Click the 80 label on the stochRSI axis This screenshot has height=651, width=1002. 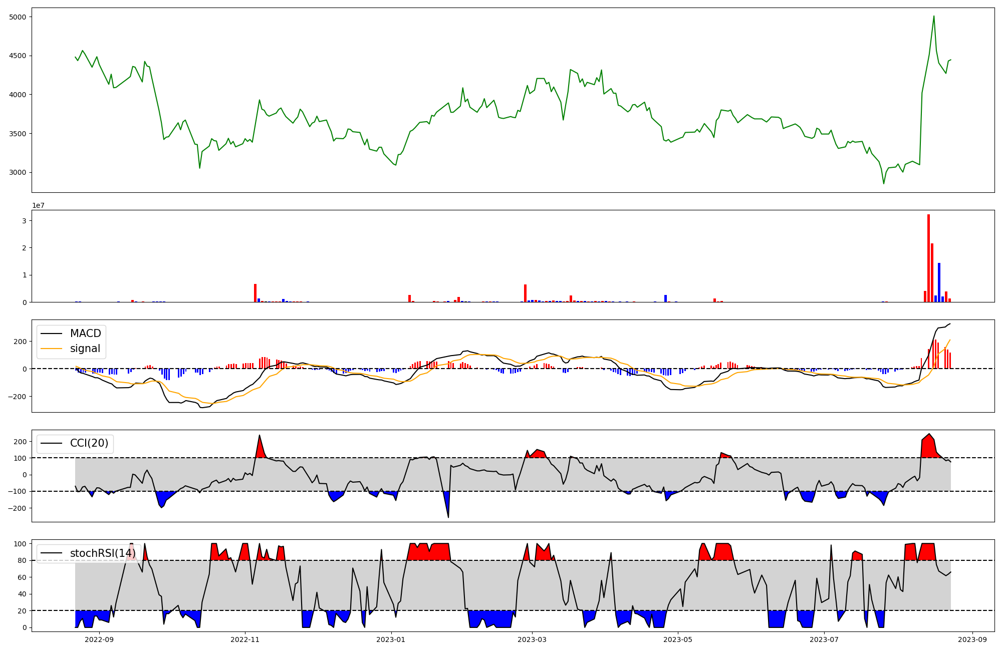pyautogui.click(x=22, y=560)
